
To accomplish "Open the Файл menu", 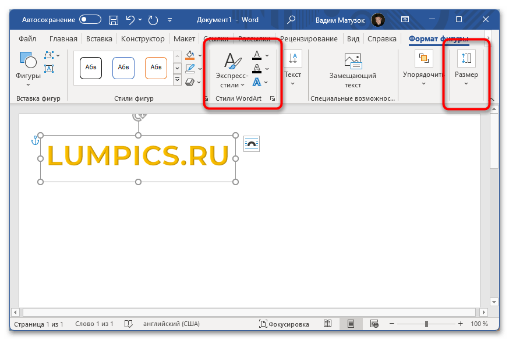I will point(27,39).
